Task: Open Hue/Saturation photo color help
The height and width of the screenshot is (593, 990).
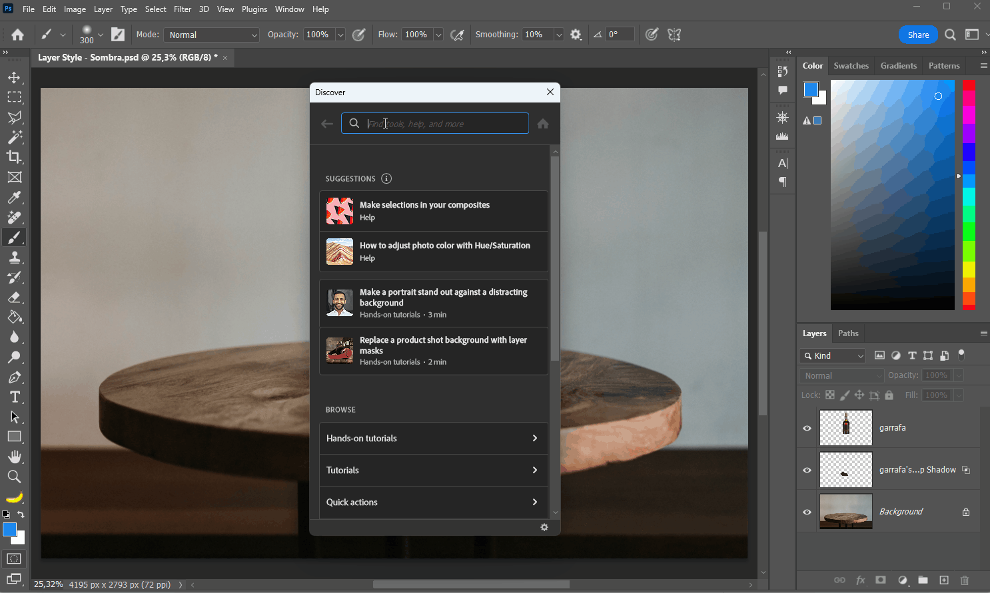Action: 434,252
